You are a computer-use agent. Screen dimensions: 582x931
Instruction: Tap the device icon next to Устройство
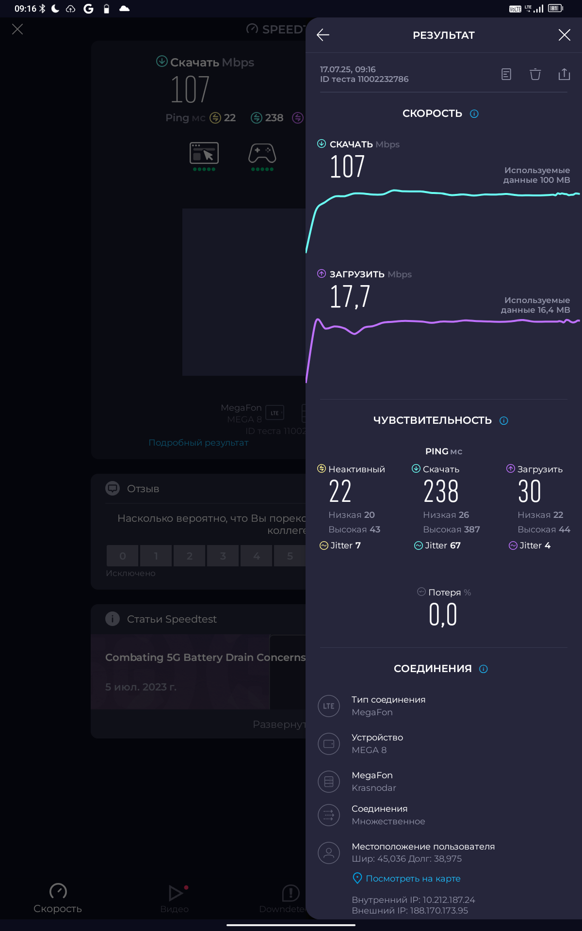point(329,744)
